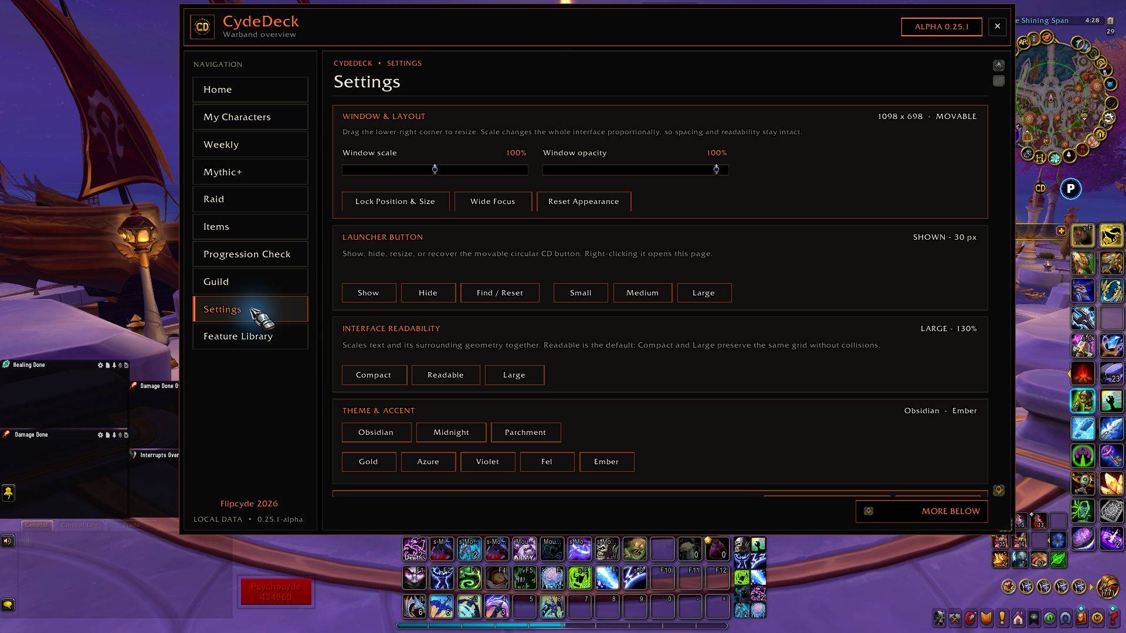The image size is (1126, 633).
Task: Click the "1098 x 698 - MOVABLE" status text
Action: point(927,117)
